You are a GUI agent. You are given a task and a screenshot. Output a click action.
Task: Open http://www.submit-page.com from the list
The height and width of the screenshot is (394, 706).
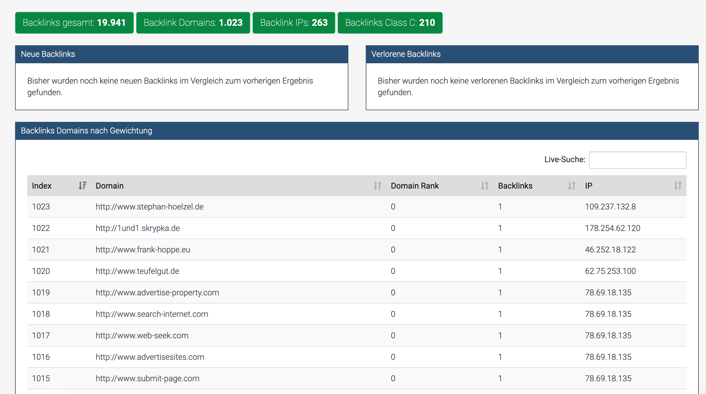147,378
